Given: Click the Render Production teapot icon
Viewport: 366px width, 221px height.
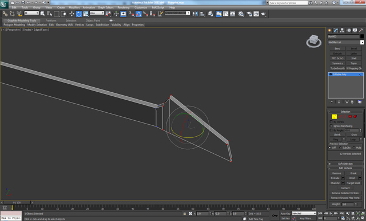Looking at the screenshot, I should point(263,14).
